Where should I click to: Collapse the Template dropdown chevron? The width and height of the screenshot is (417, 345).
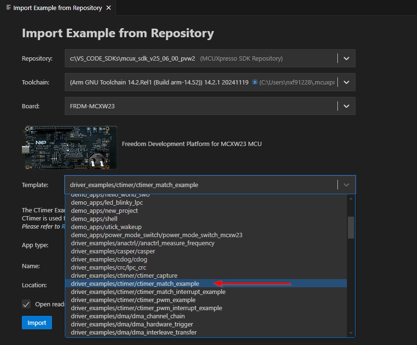[346, 185]
